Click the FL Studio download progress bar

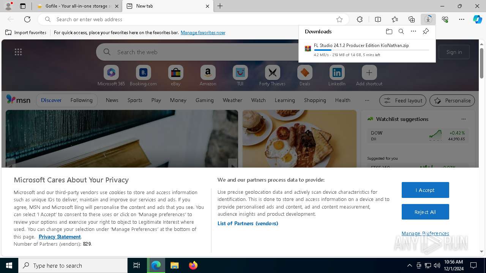tap(371, 50)
